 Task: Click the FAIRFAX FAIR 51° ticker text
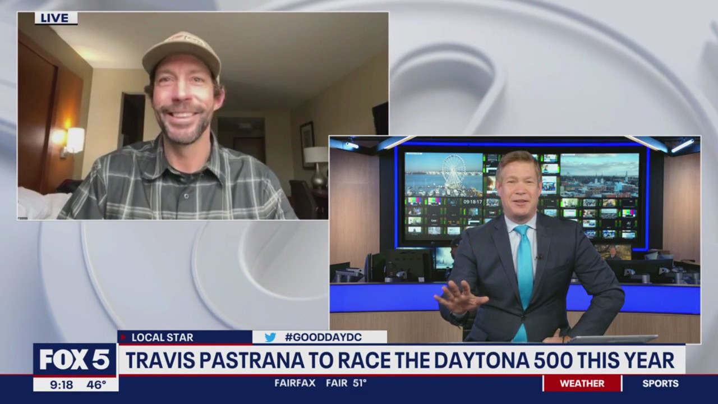pos(320,383)
